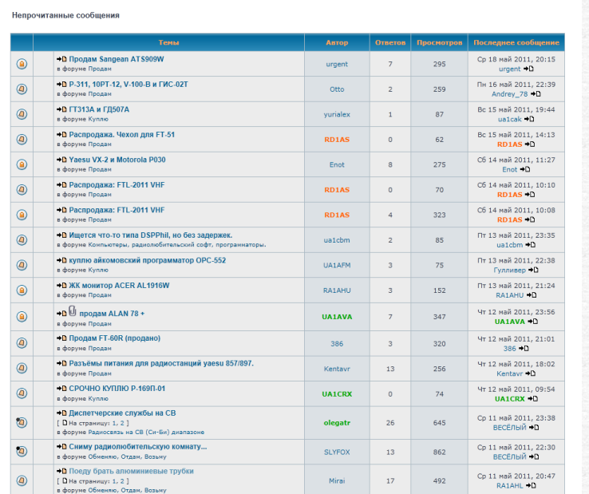589x494 pixels.
Task: Open author profile olegatr
Action: (337, 421)
